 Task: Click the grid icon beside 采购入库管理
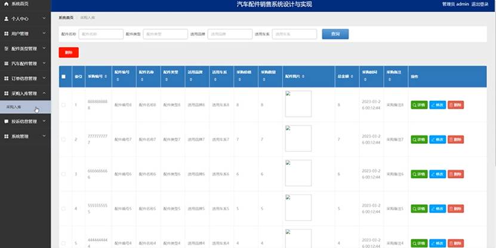click(7, 93)
